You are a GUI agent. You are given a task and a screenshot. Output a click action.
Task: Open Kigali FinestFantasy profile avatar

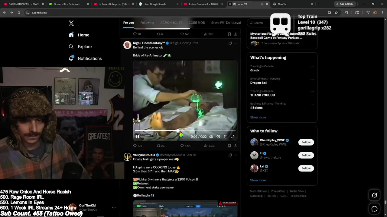(128, 45)
